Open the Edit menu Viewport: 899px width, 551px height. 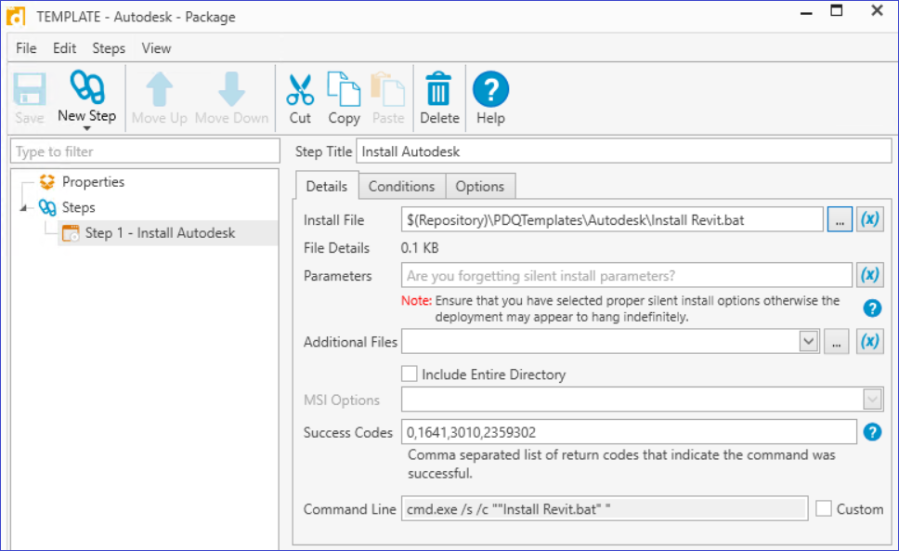tap(64, 48)
